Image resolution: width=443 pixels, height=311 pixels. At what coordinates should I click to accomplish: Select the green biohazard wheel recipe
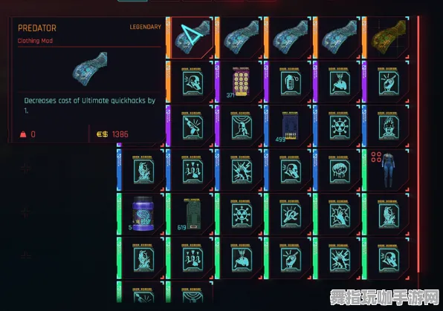click(241, 215)
